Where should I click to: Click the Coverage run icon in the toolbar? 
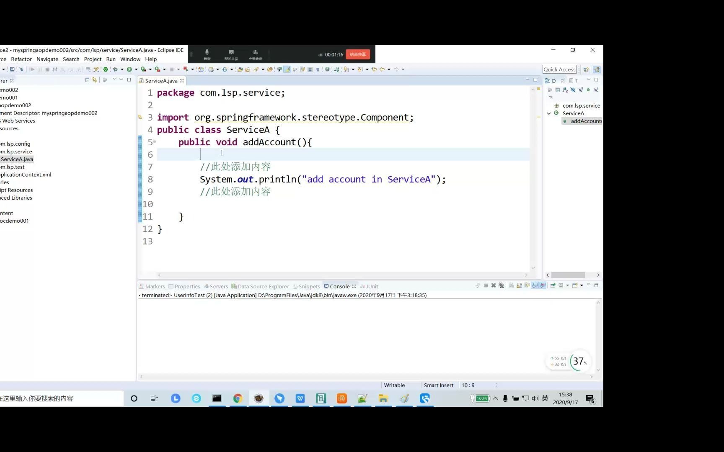143,69
